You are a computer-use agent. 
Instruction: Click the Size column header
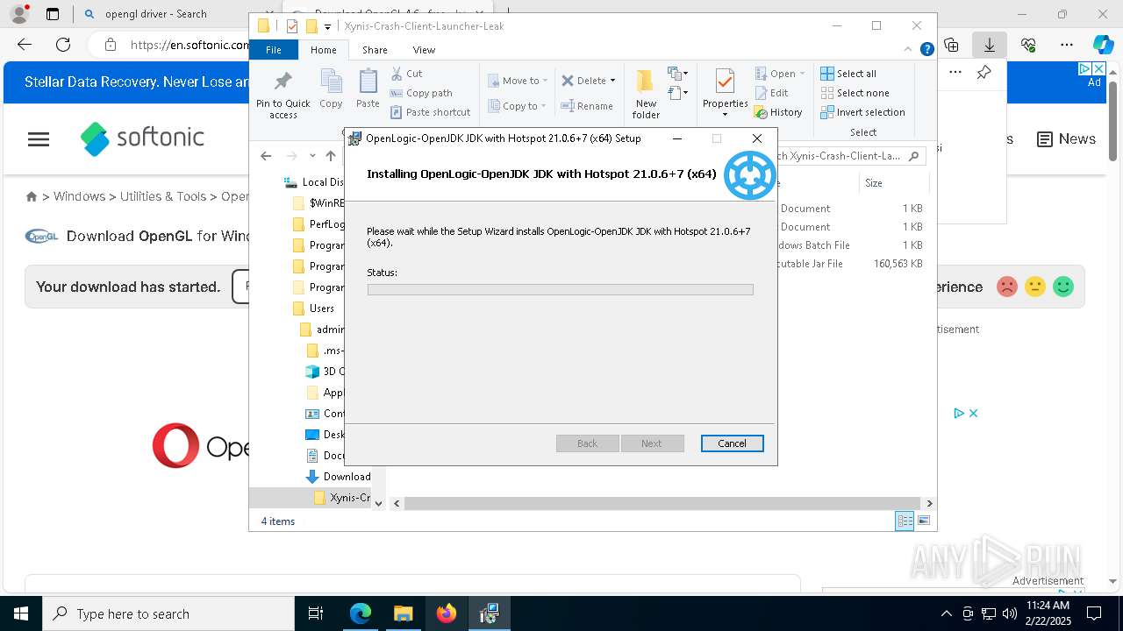(892, 183)
